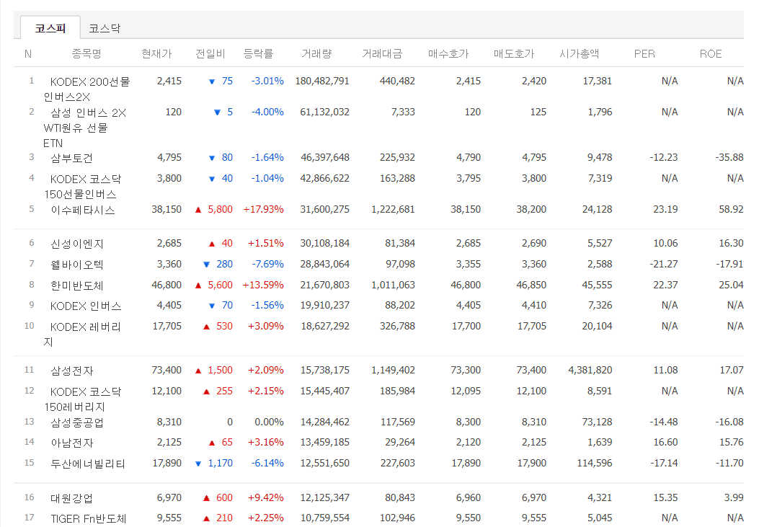Open the 신성이엔지 stock link
This screenshot has height=527, width=759.
coord(77,244)
